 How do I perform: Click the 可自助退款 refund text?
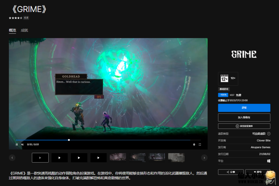(x=259, y=134)
